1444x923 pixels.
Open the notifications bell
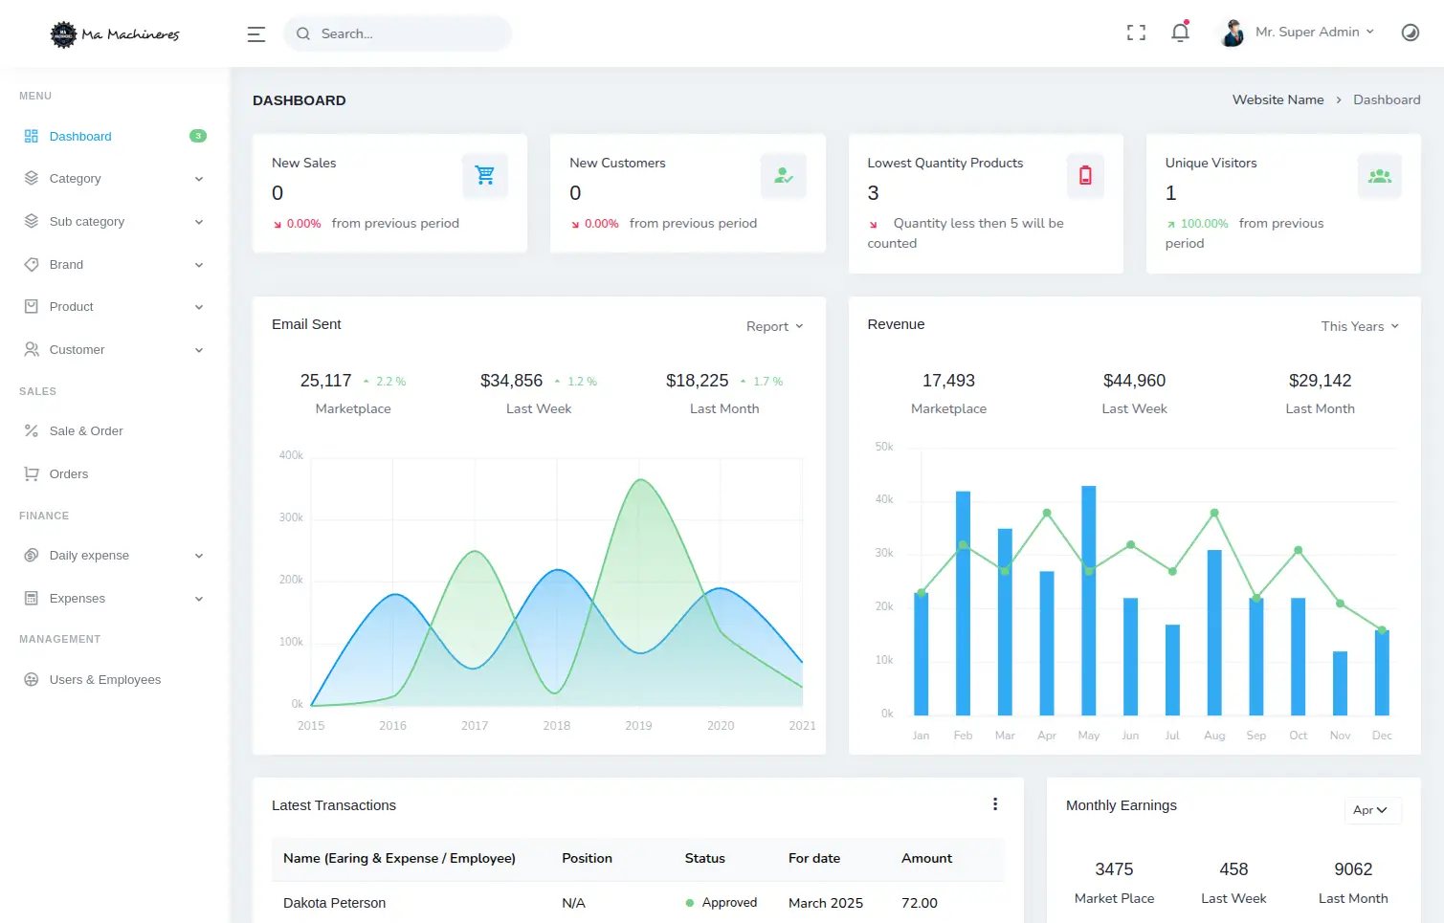click(1181, 33)
